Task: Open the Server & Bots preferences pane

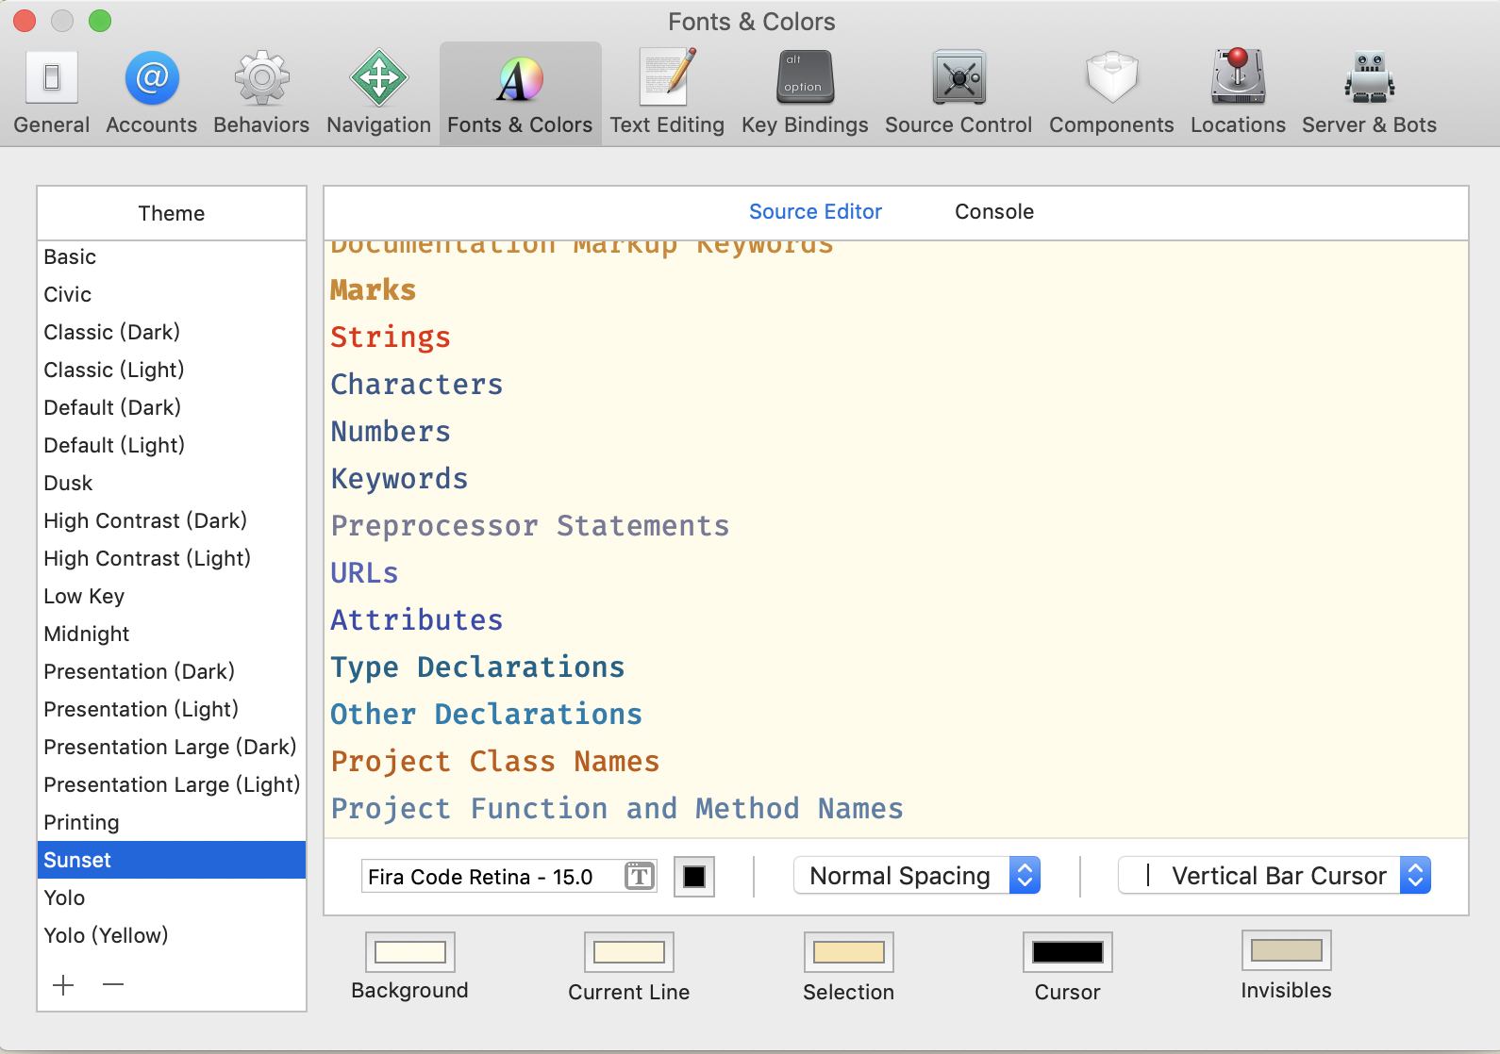Action: [x=1369, y=93]
